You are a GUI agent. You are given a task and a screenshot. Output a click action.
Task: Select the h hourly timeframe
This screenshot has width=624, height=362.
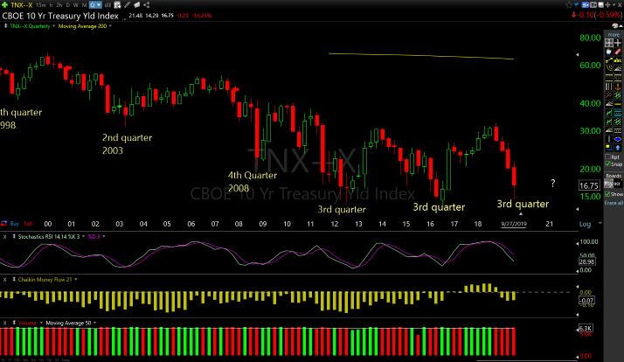click(x=51, y=4)
